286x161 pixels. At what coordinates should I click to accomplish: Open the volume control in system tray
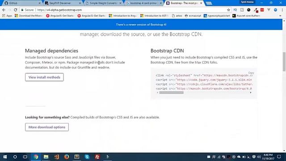point(259,157)
